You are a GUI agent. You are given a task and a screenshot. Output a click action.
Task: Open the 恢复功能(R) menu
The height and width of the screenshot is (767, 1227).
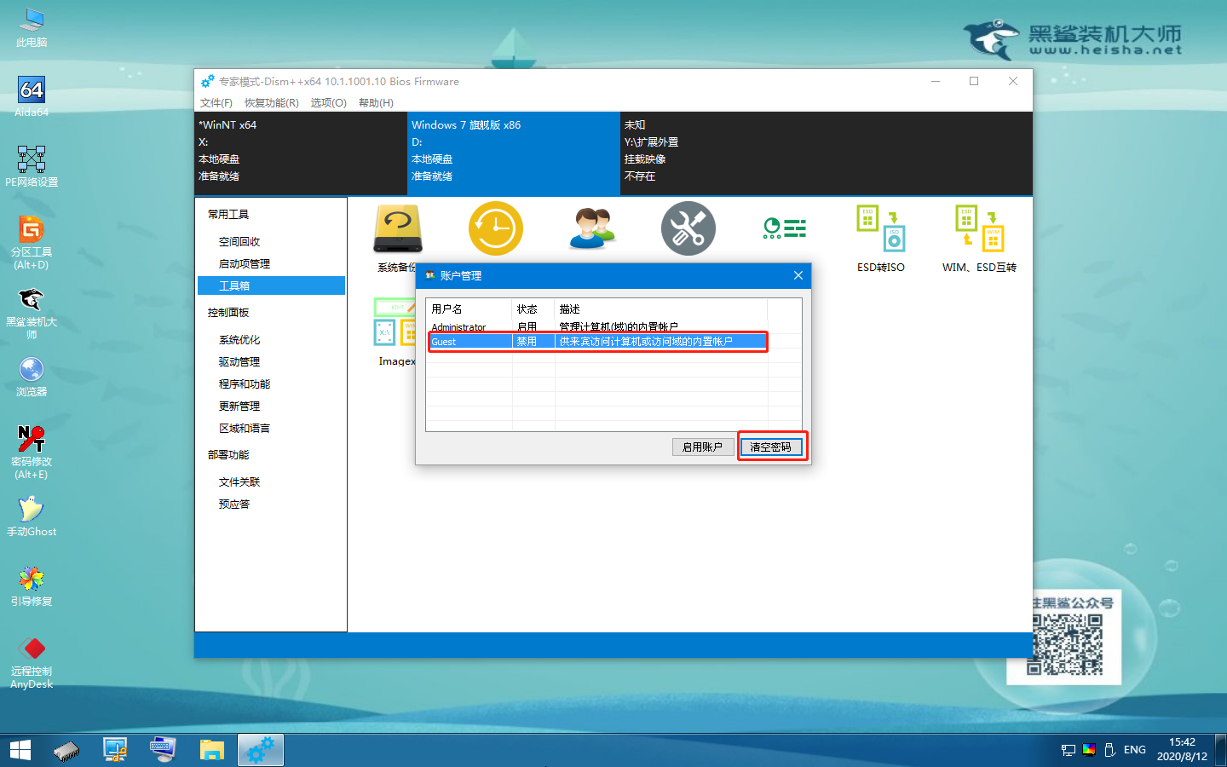click(x=272, y=103)
